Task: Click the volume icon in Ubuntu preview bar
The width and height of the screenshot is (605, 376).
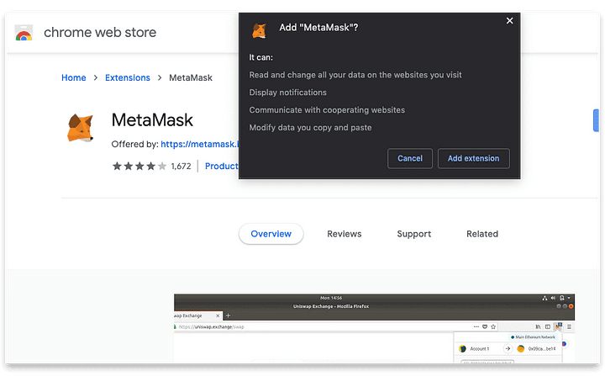Action: pyautogui.click(x=553, y=298)
